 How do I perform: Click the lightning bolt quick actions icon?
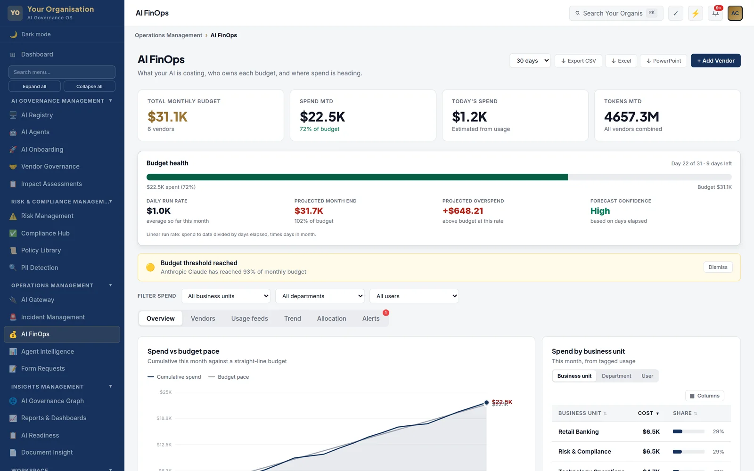tap(696, 13)
